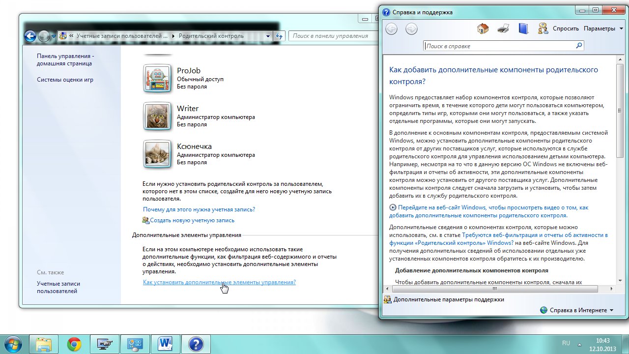Screen dimensions: 629x354
Task: Click 'Спросить' in Help toolbar
Action: coord(566,29)
